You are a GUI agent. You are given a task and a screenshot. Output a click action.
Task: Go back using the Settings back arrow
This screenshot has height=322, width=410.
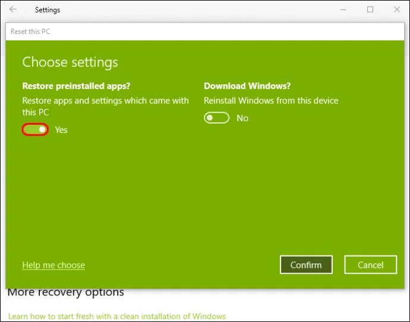(x=13, y=10)
